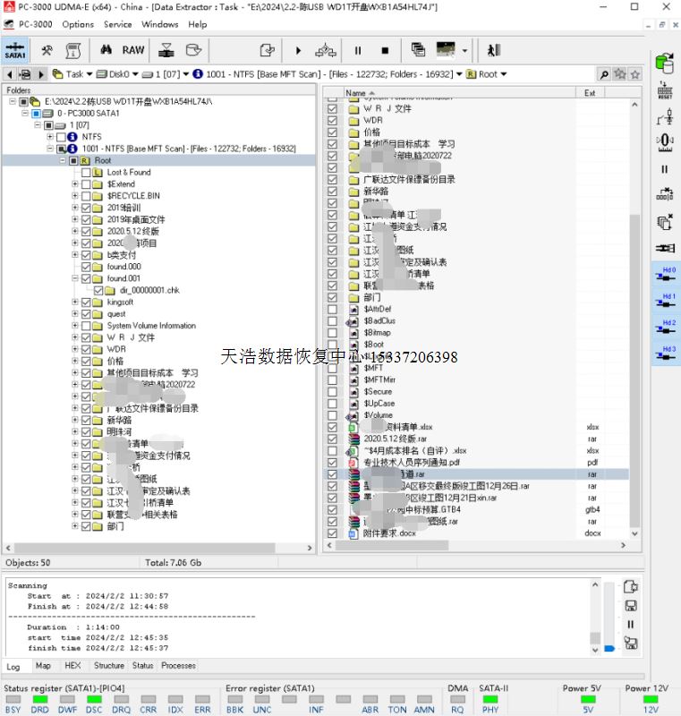
Task: Uncheck 附件要求.docx file checkbox
Action: point(333,533)
